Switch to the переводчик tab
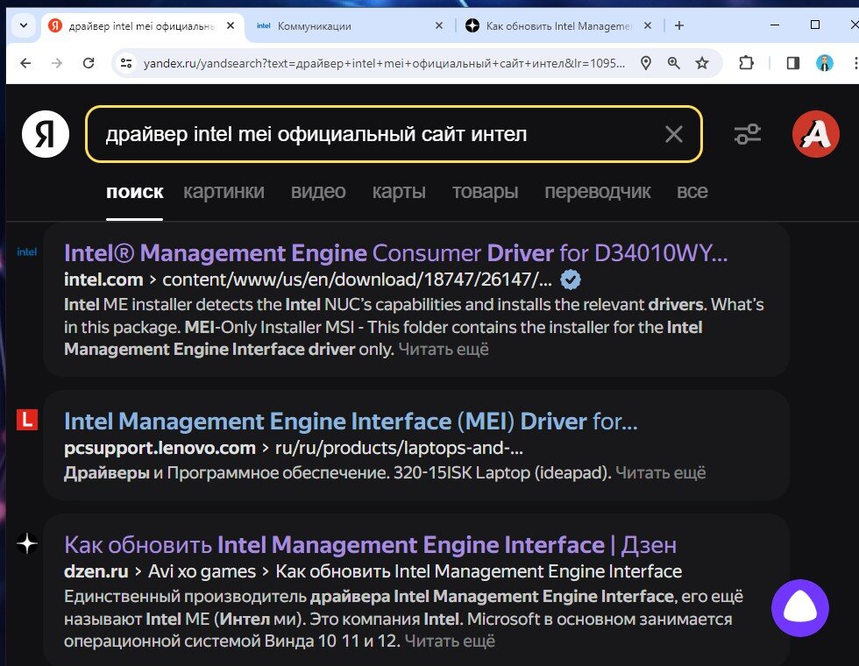Image resolution: width=859 pixels, height=666 pixels. point(598,192)
